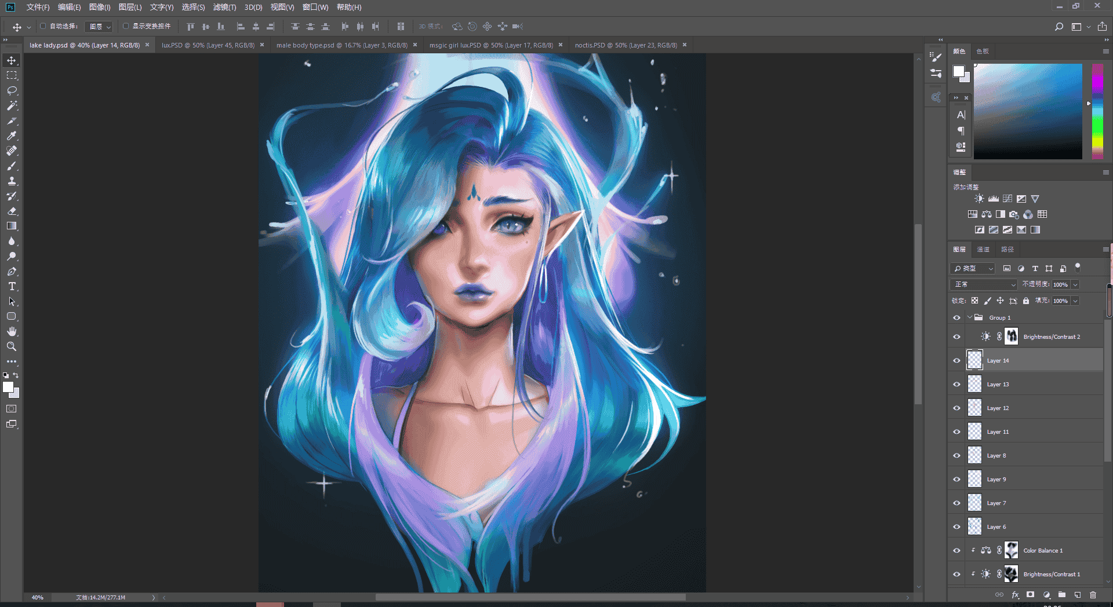Viewport: 1113px width, 607px height.
Task: Collapse the Group 1 folder
Action: pos(969,317)
